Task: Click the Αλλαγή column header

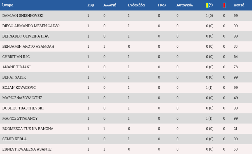Action: click(x=110, y=5)
